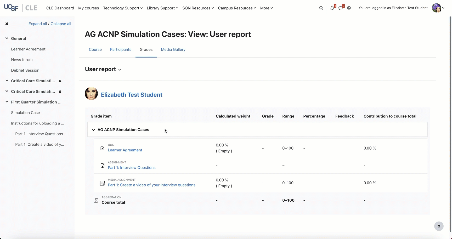Switch to the Media Gallery tab
This screenshot has height=239, width=452.
[173, 49]
